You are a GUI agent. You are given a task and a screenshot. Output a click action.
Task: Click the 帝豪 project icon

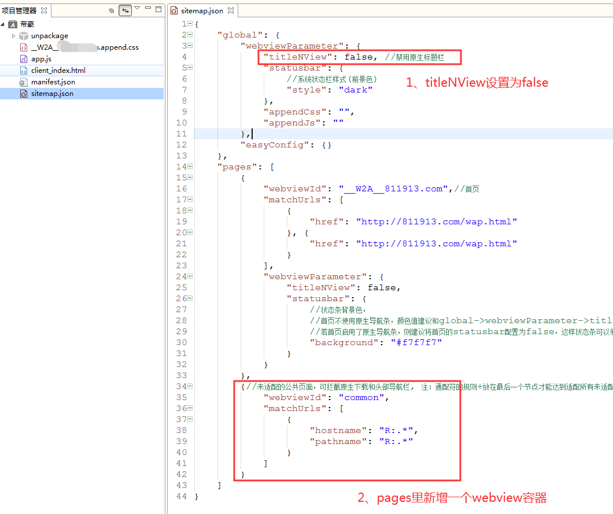coord(13,25)
